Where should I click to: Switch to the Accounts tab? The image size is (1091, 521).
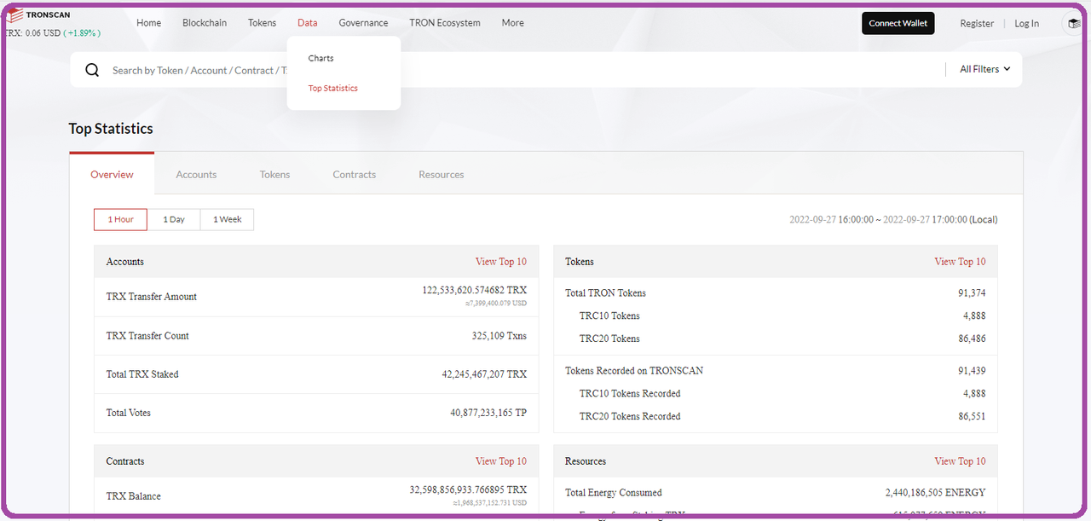pos(196,174)
